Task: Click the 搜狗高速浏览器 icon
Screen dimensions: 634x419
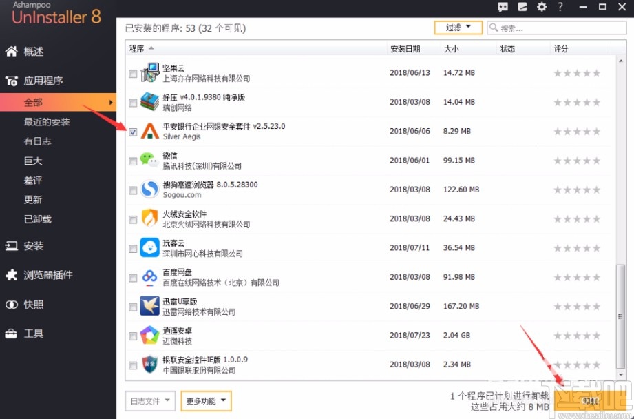Action: 149,190
